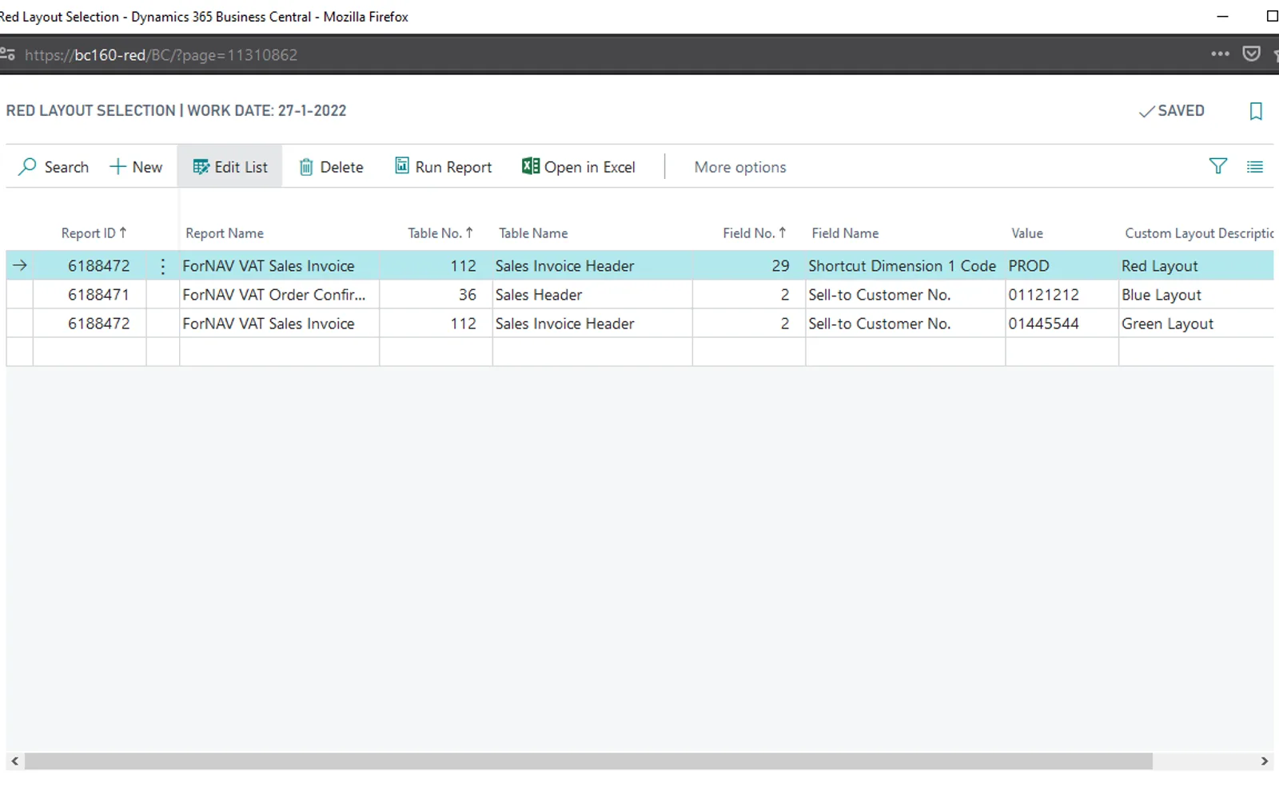Click the Value column header
1279x799 pixels.
pyautogui.click(x=1027, y=233)
